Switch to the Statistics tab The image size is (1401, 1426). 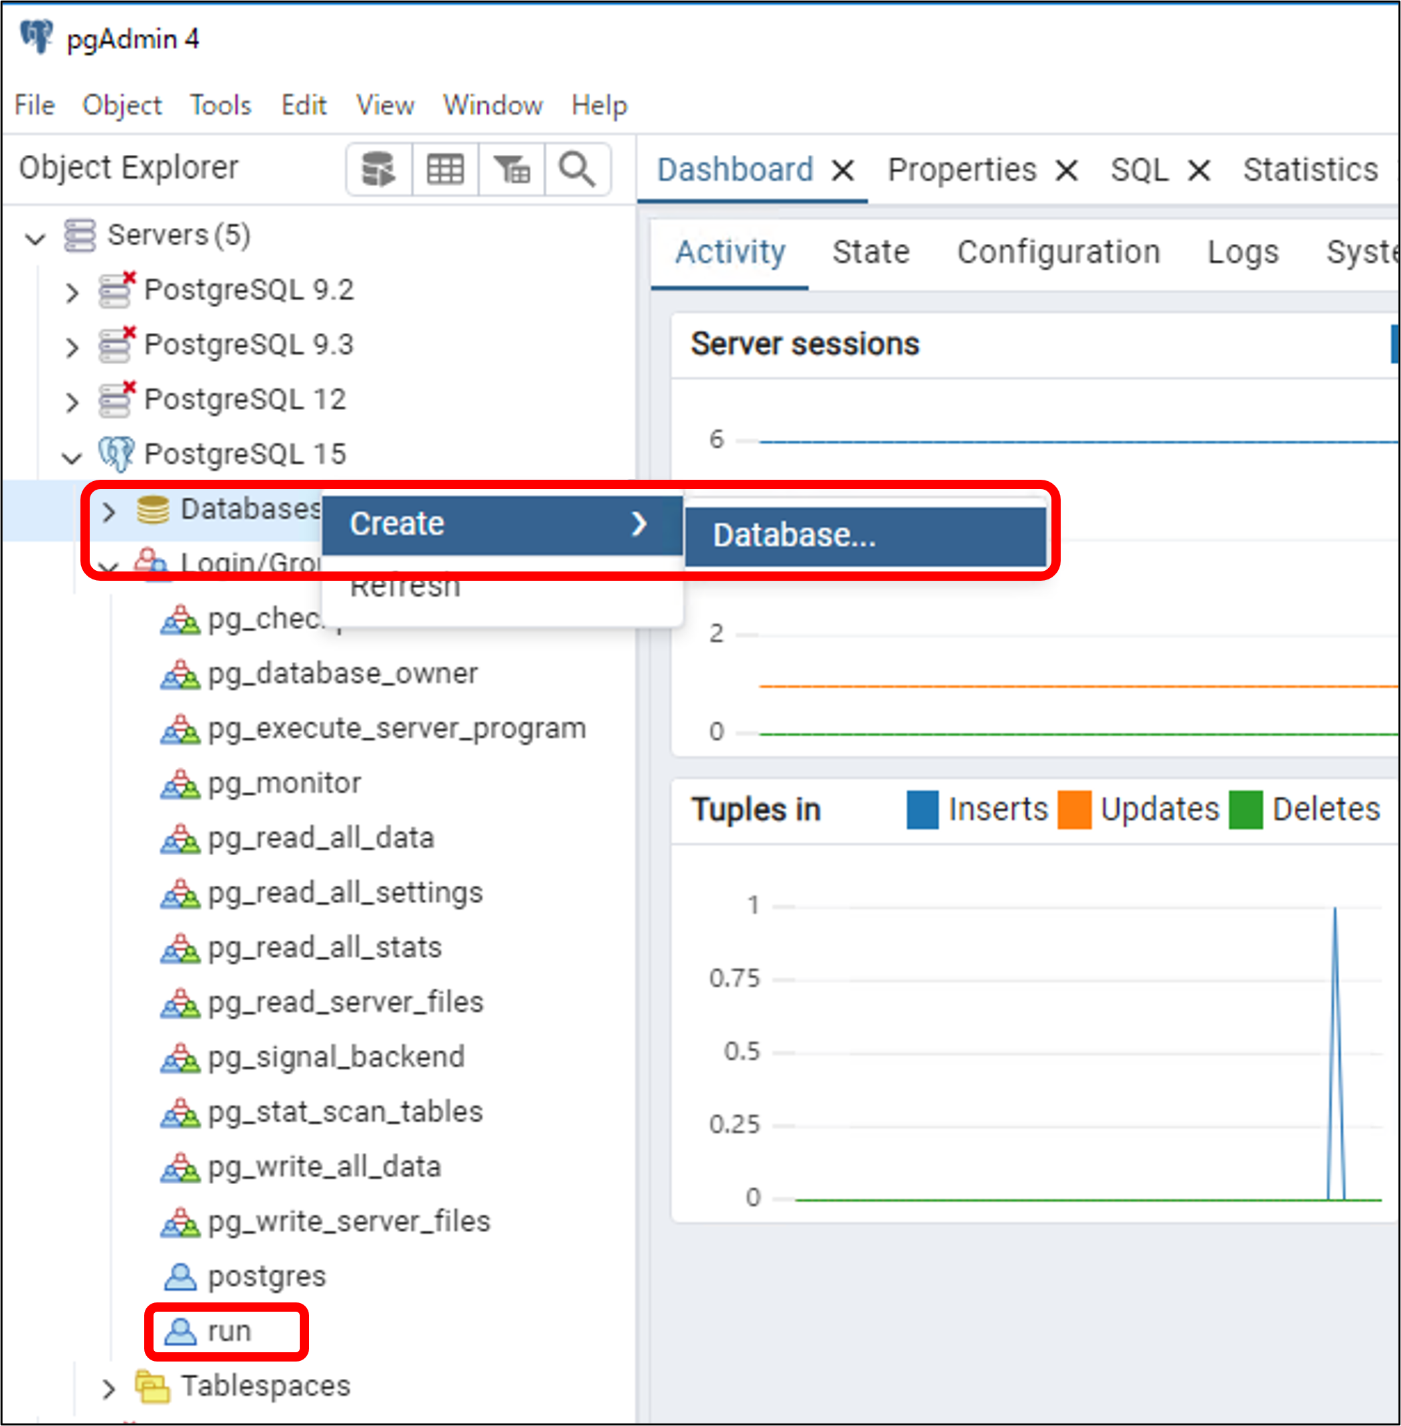tap(1311, 170)
